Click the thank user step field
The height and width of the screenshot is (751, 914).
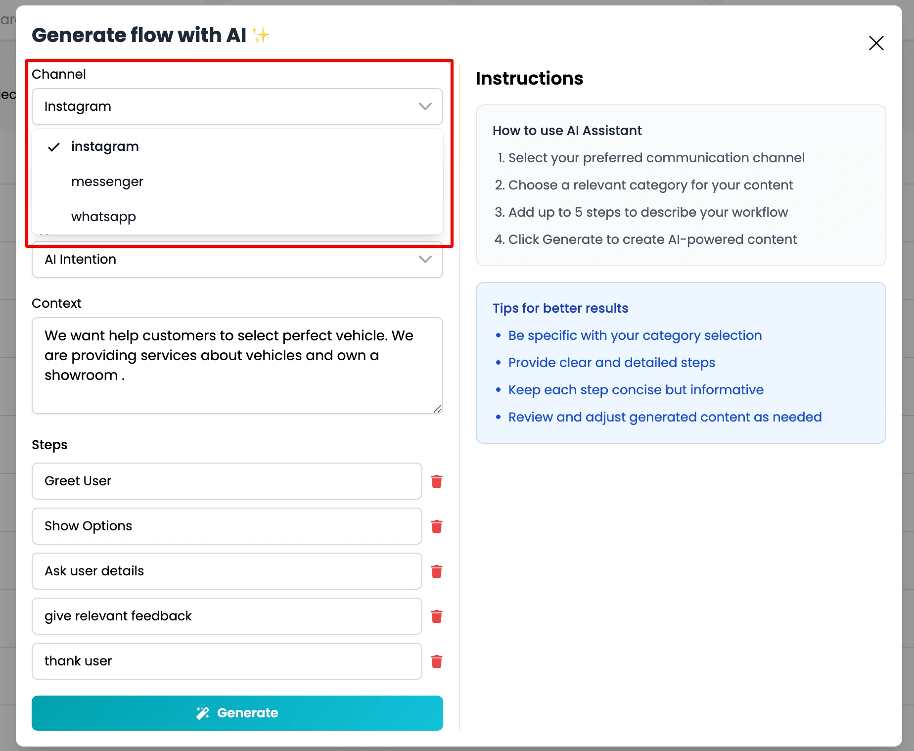(227, 661)
